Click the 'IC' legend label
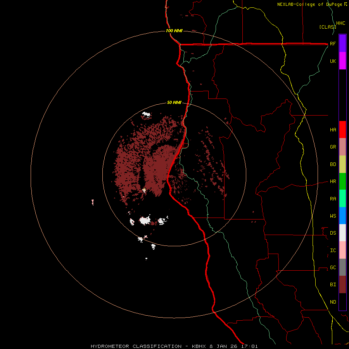Viewport: 349px width, 349px height. coord(333,251)
